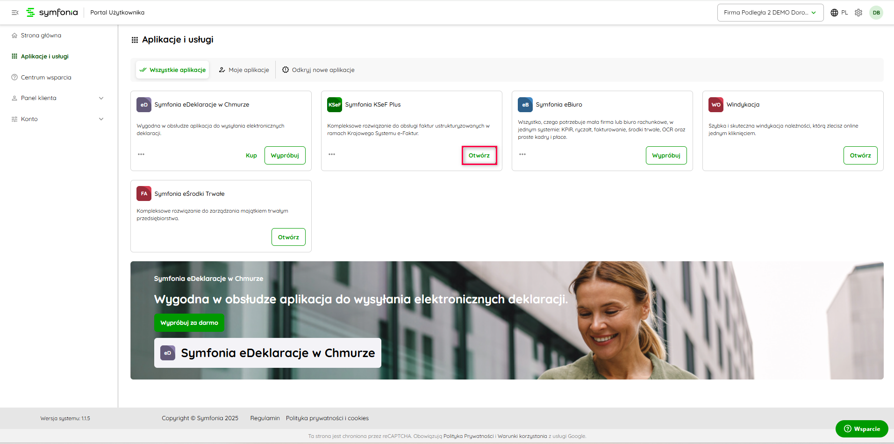Click the globe language icon

pos(834,13)
